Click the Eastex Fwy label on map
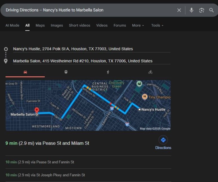 point(106,118)
